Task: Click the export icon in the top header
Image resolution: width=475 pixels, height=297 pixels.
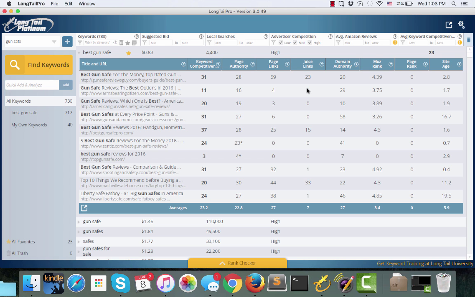Action: pos(449,25)
